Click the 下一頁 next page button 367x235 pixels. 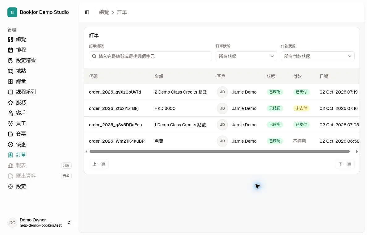(344, 164)
